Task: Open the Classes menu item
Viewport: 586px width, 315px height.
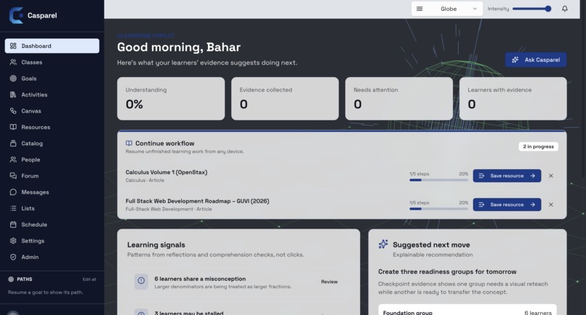Action: tap(52, 62)
